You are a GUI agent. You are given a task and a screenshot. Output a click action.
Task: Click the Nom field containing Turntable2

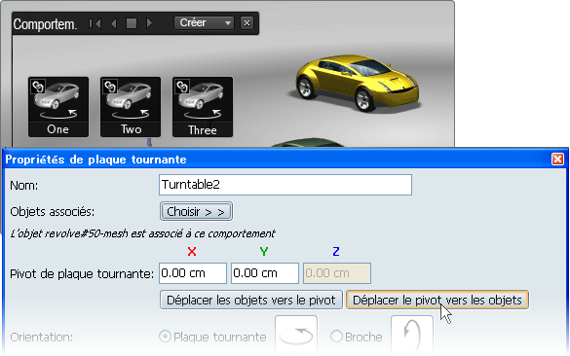tap(285, 185)
